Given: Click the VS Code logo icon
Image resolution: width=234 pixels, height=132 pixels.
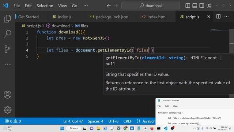Looking at the screenshot, I should [6, 6].
